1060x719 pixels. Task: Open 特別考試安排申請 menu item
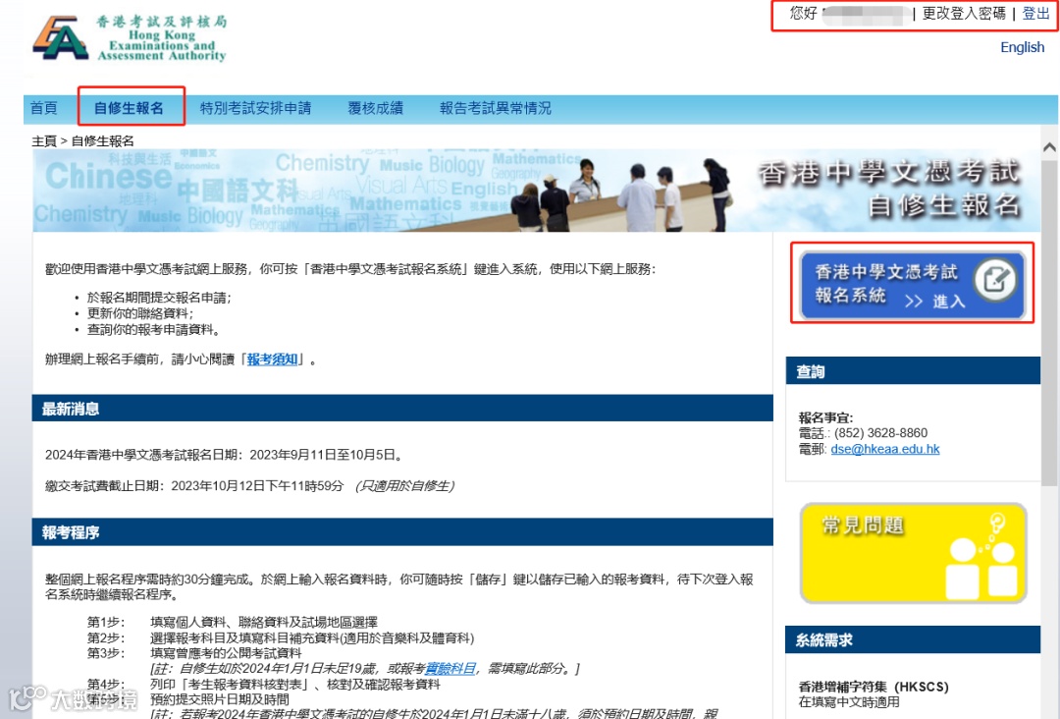click(x=255, y=107)
